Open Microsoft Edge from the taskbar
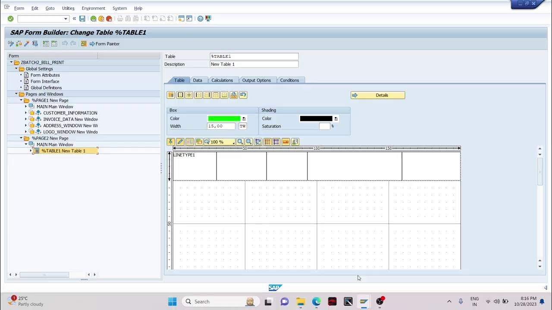 click(x=317, y=301)
